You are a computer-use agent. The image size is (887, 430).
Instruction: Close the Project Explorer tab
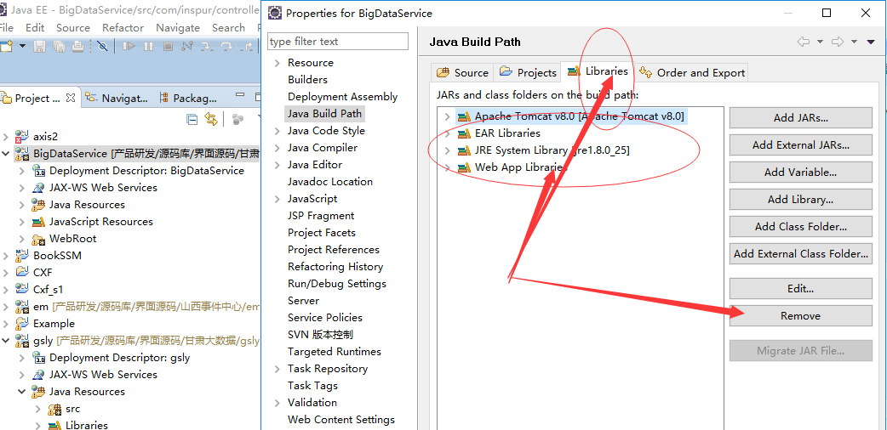(x=71, y=99)
